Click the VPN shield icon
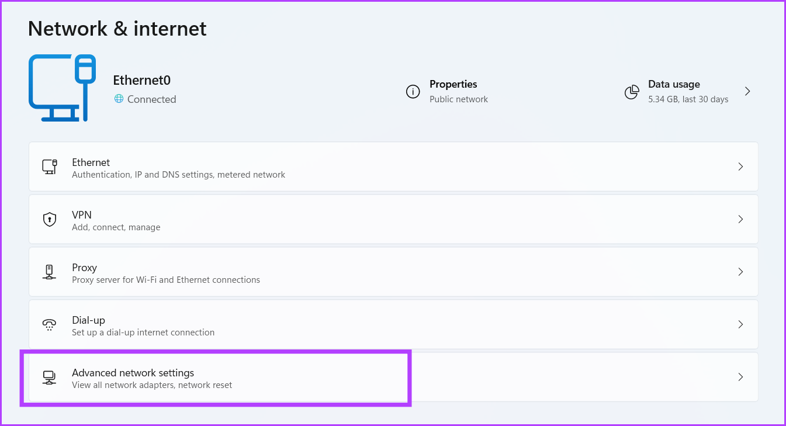 pyautogui.click(x=50, y=219)
